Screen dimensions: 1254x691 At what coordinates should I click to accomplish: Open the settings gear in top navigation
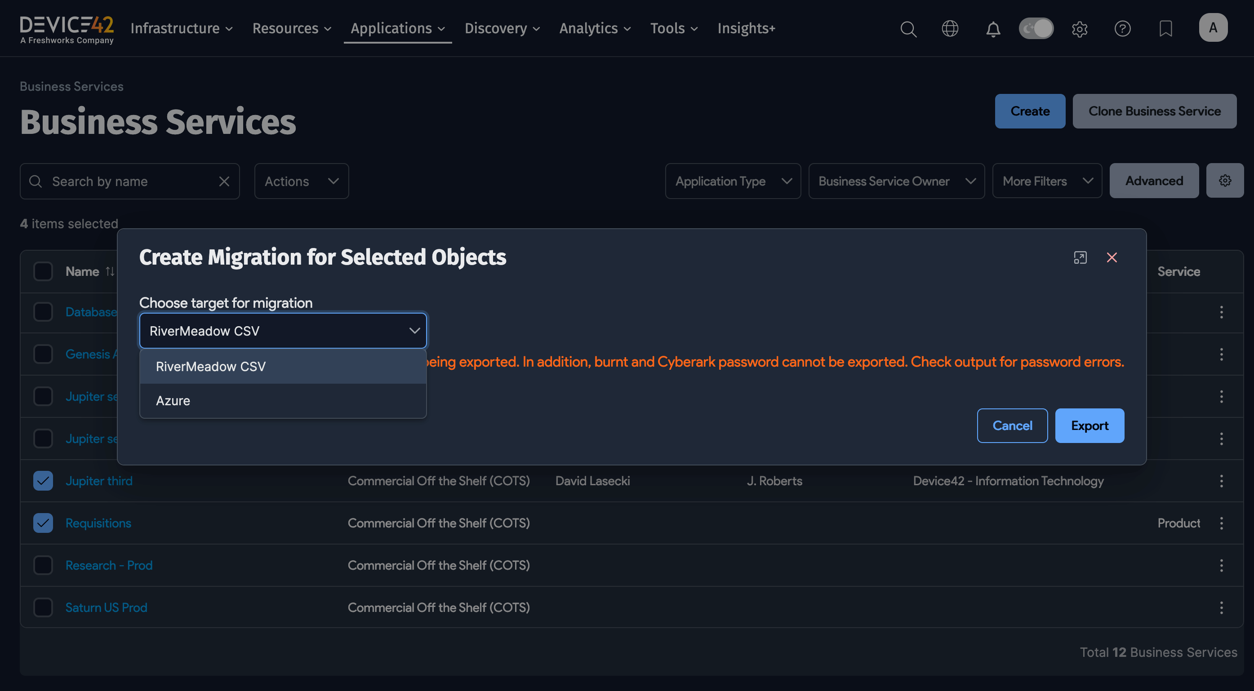point(1079,29)
